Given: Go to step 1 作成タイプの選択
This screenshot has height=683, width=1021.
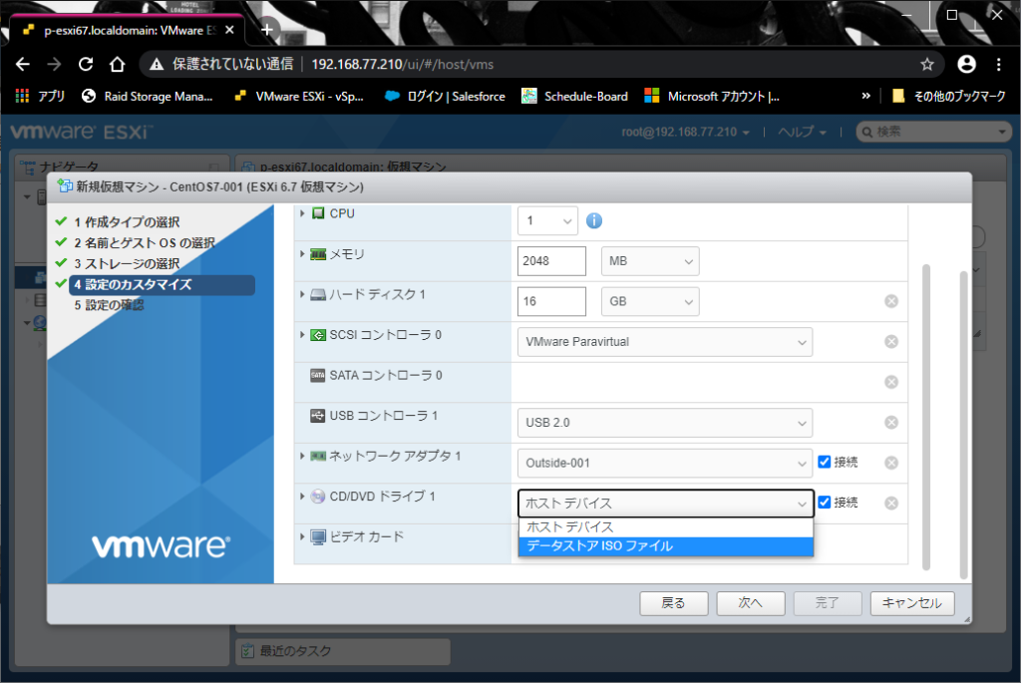Looking at the screenshot, I should click(x=127, y=222).
